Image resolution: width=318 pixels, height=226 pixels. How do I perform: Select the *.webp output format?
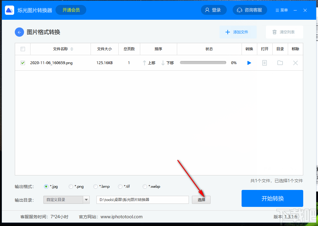tap(145, 186)
